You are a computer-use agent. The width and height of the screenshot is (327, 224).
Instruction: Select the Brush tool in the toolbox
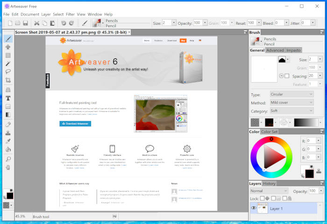point(8,39)
